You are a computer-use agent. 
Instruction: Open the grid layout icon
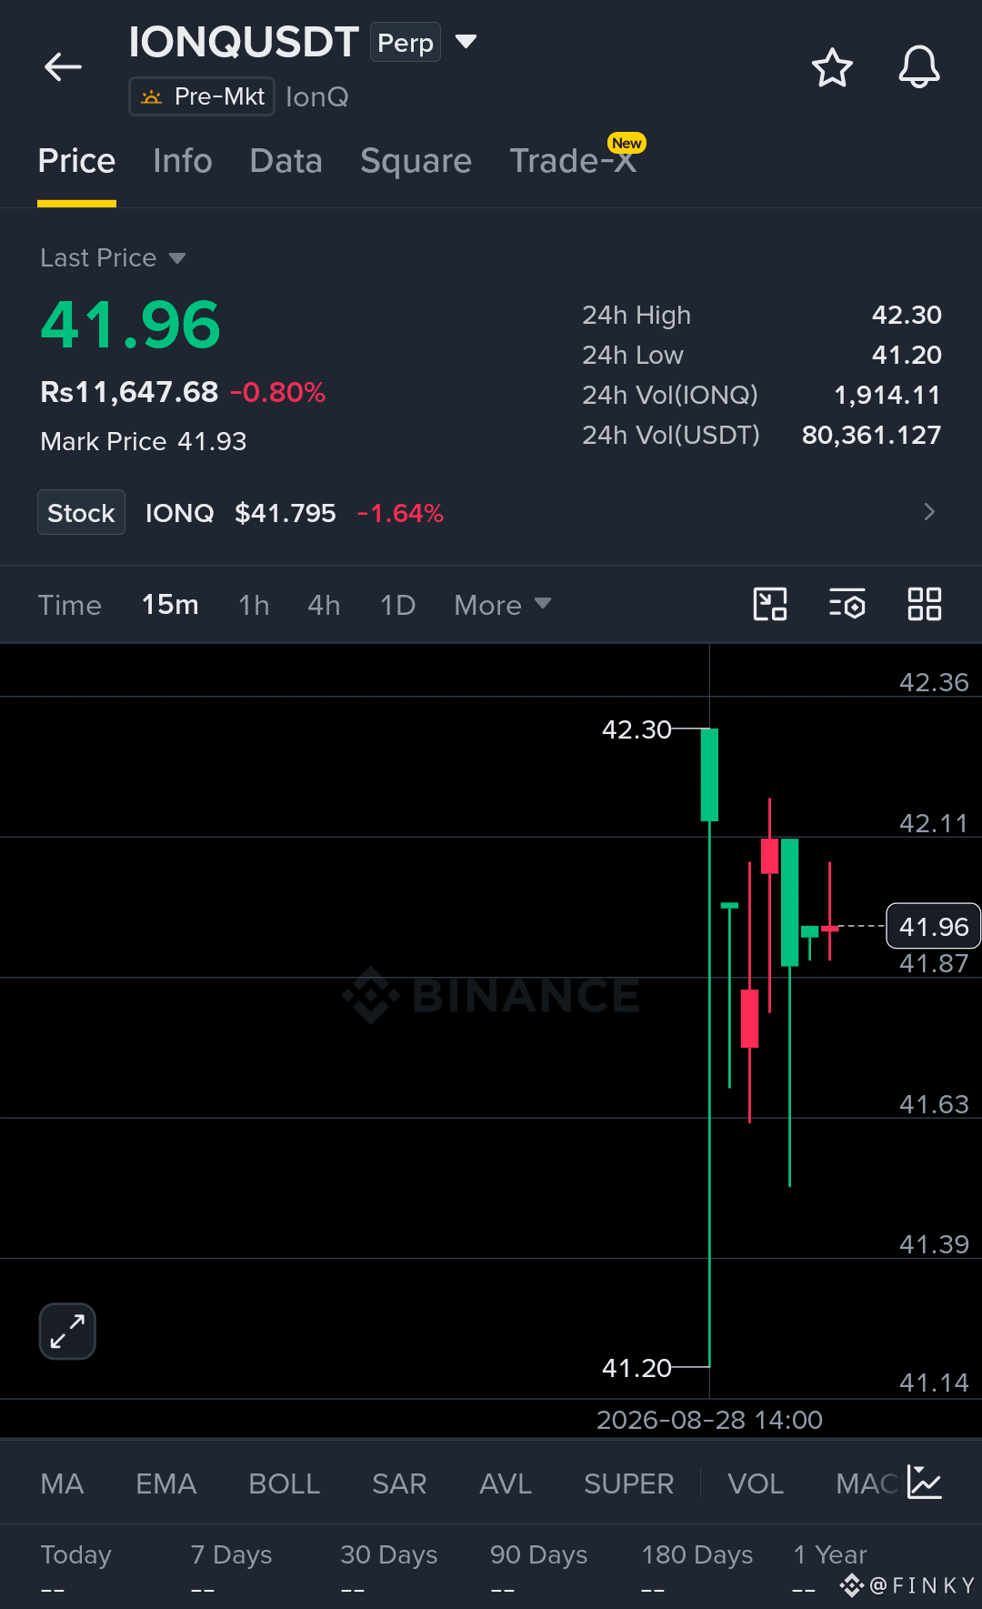click(x=925, y=604)
